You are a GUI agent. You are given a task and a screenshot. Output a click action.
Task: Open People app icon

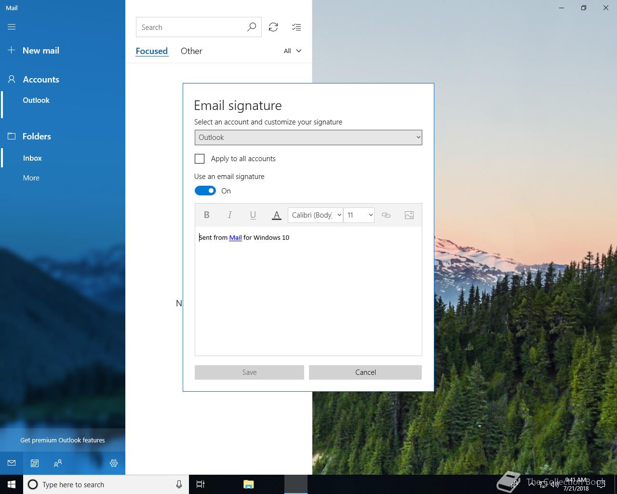(x=58, y=463)
